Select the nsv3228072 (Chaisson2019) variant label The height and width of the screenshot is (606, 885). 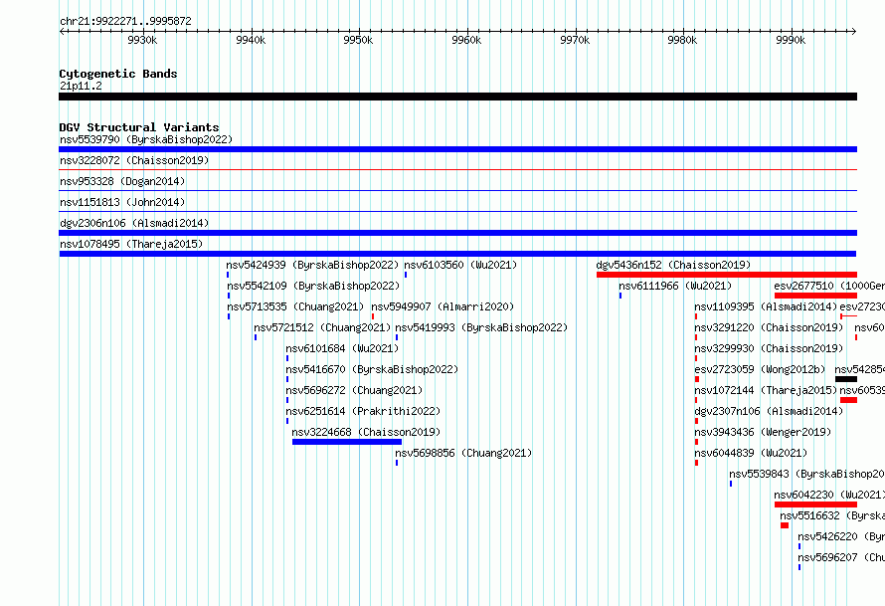pyautogui.click(x=134, y=160)
